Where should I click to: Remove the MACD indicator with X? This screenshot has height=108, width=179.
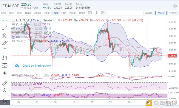tap(48, 75)
